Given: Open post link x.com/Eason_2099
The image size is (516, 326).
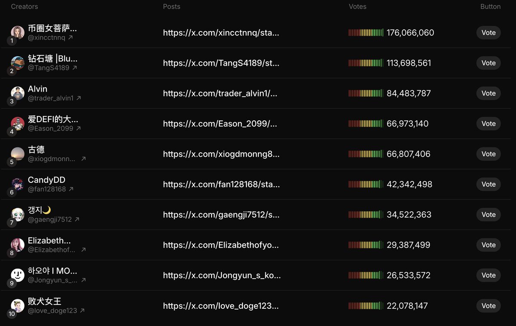Looking at the screenshot, I should (x=220, y=123).
